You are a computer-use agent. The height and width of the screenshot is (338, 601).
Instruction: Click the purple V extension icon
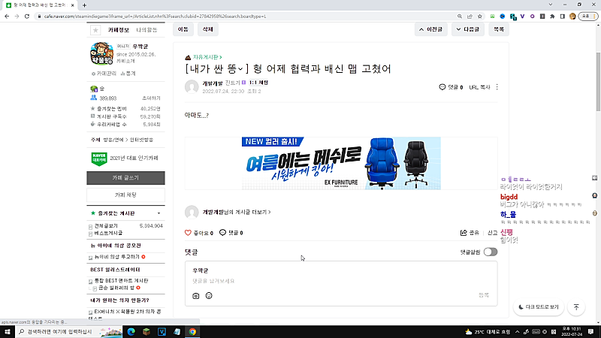click(x=522, y=17)
